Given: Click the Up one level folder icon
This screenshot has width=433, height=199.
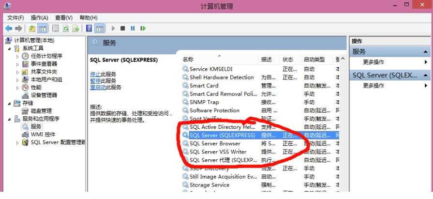Looking at the screenshot, I should (32, 28).
